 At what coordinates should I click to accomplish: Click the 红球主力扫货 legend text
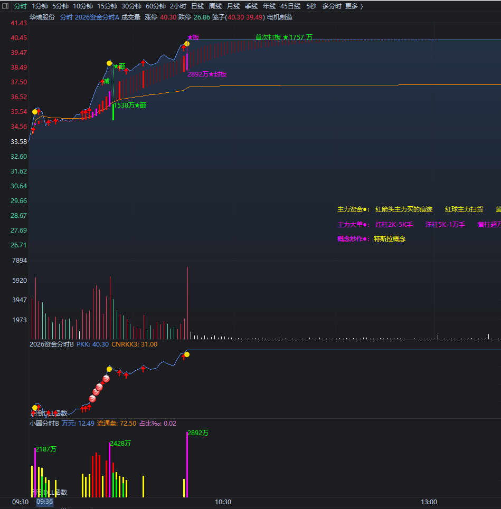[x=464, y=209]
